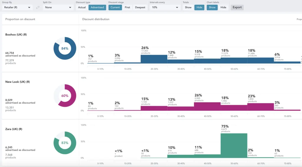
Task: Switch discount type to Actual
Action: [82, 7]
